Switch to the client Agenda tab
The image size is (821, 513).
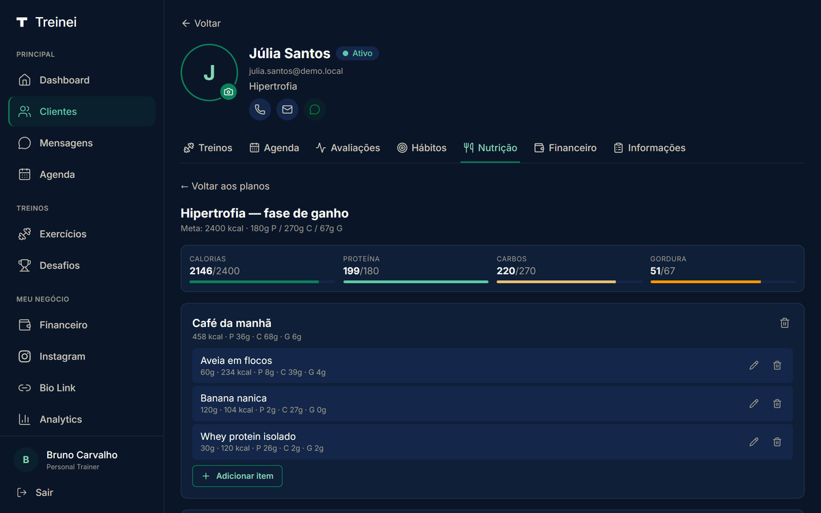[x=274, y=148]
